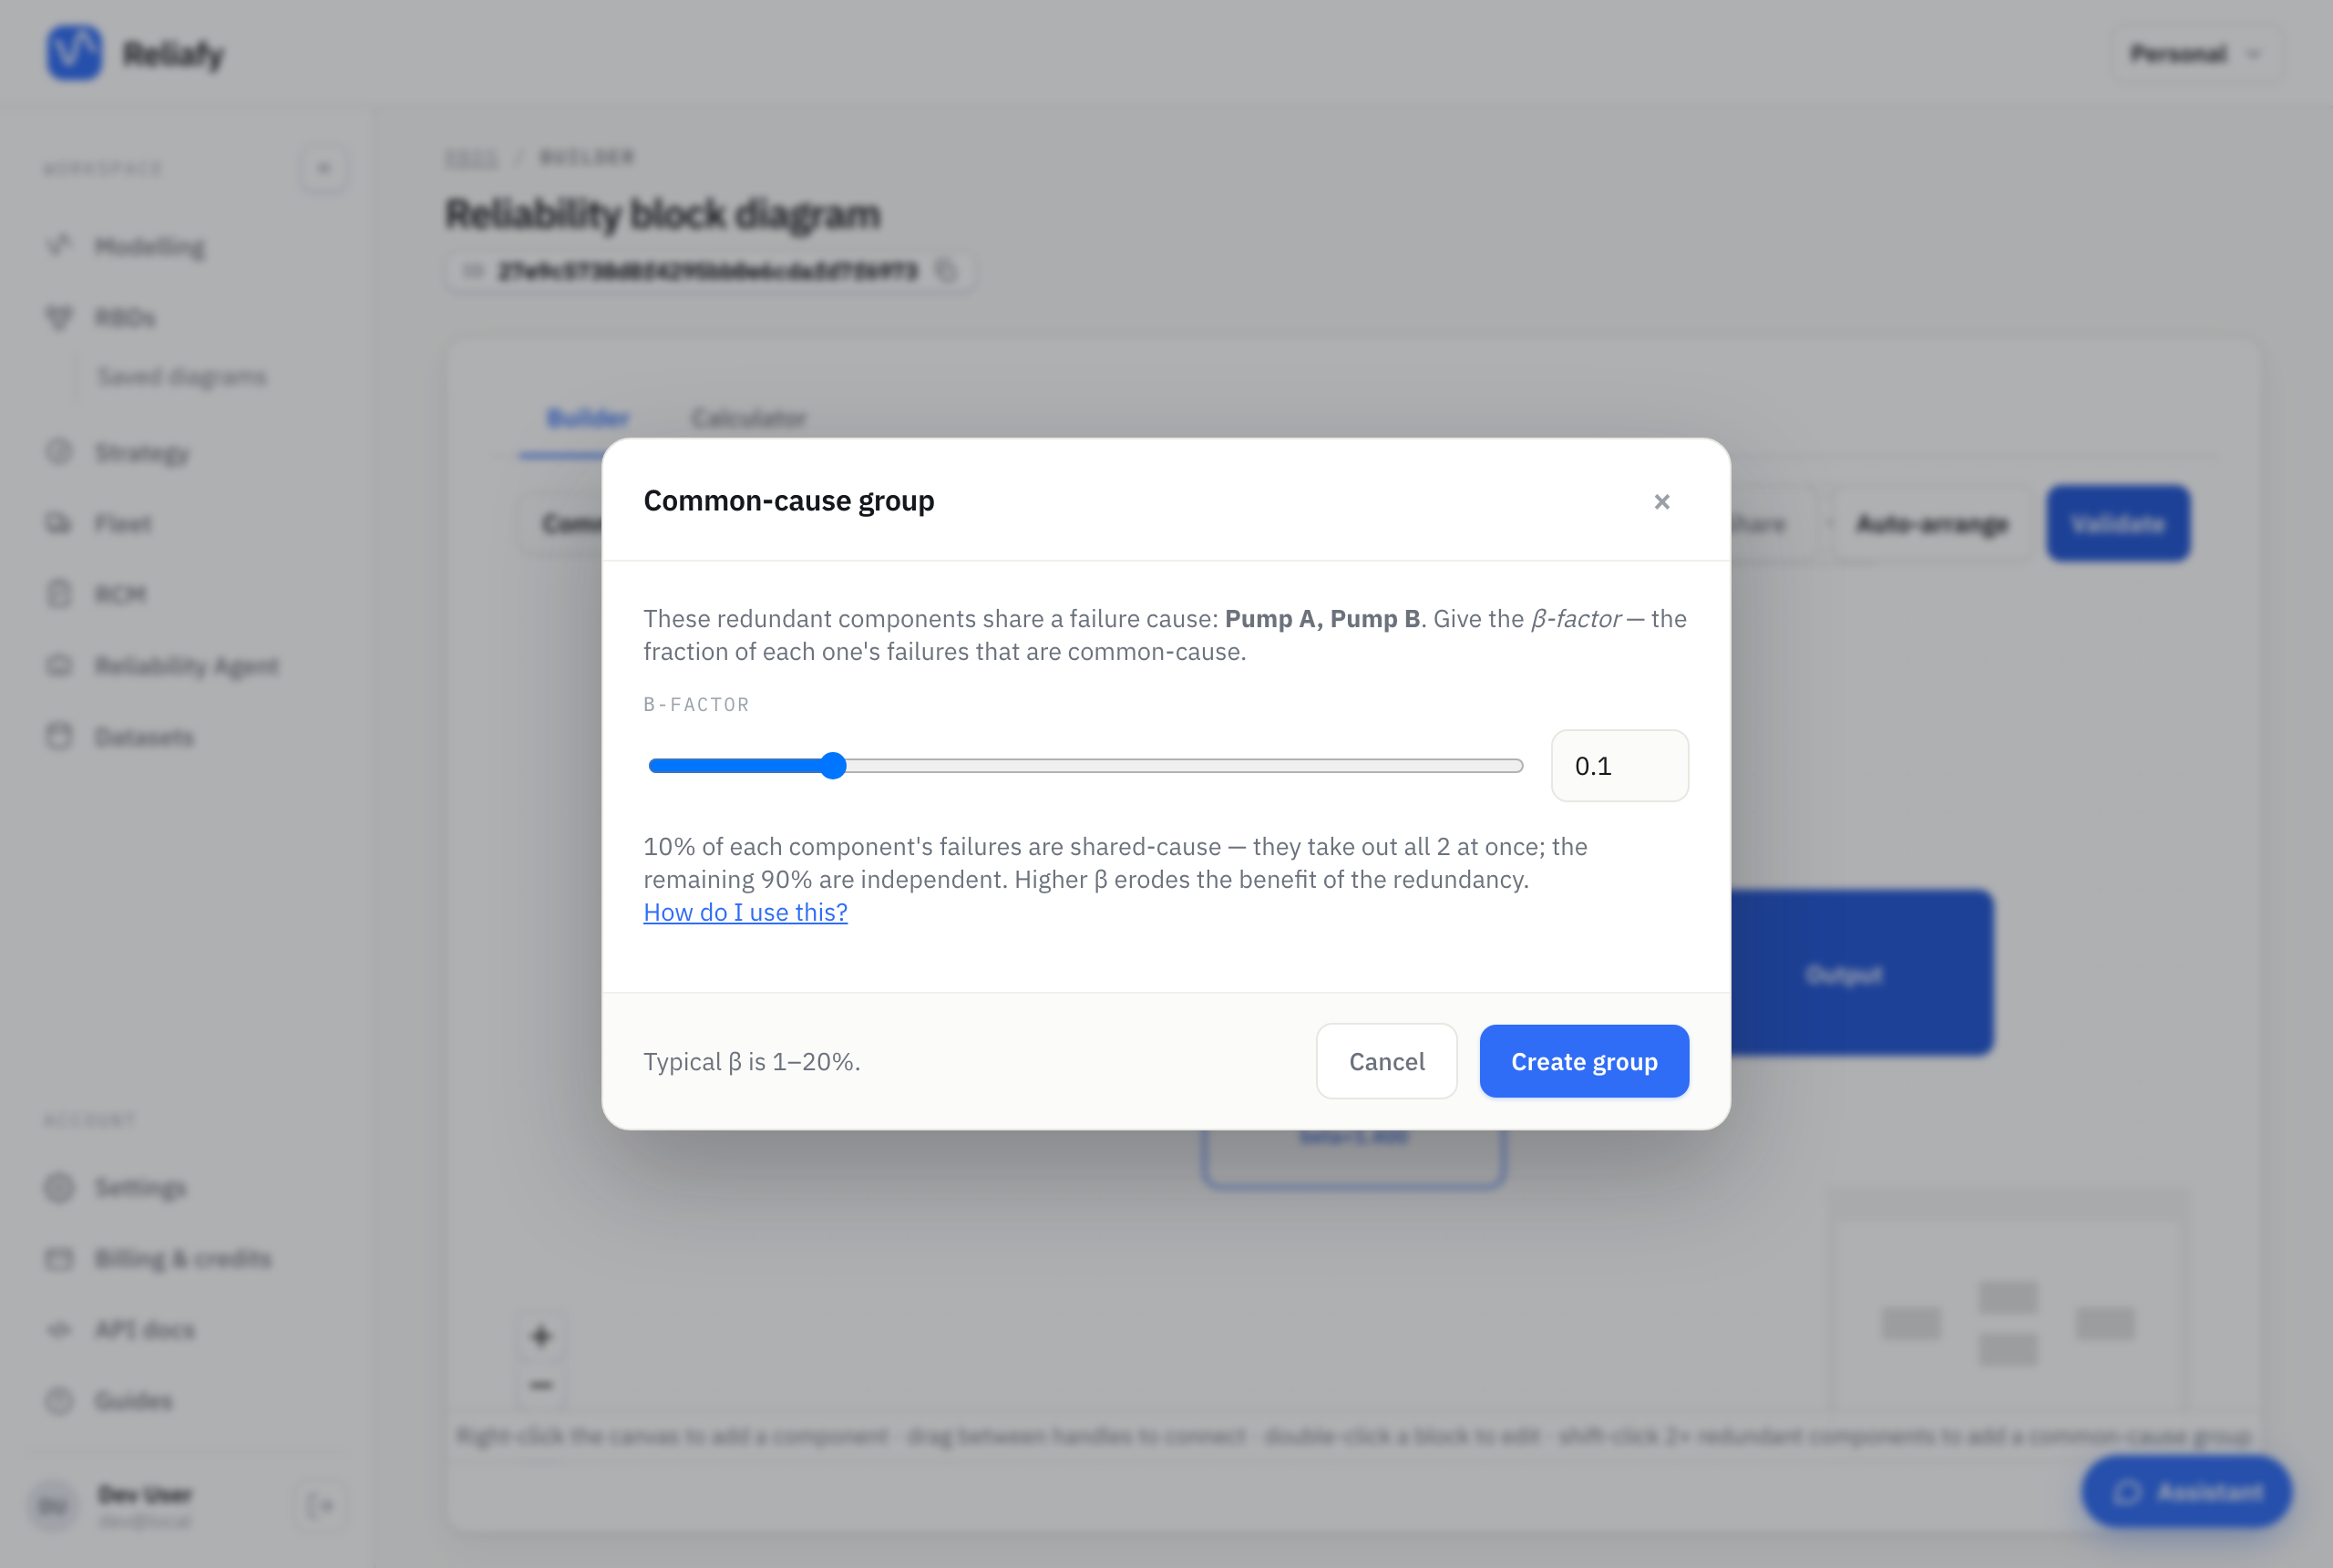Open Strategy in the sidebar
2333x1568 pixels.
(142, 453)
